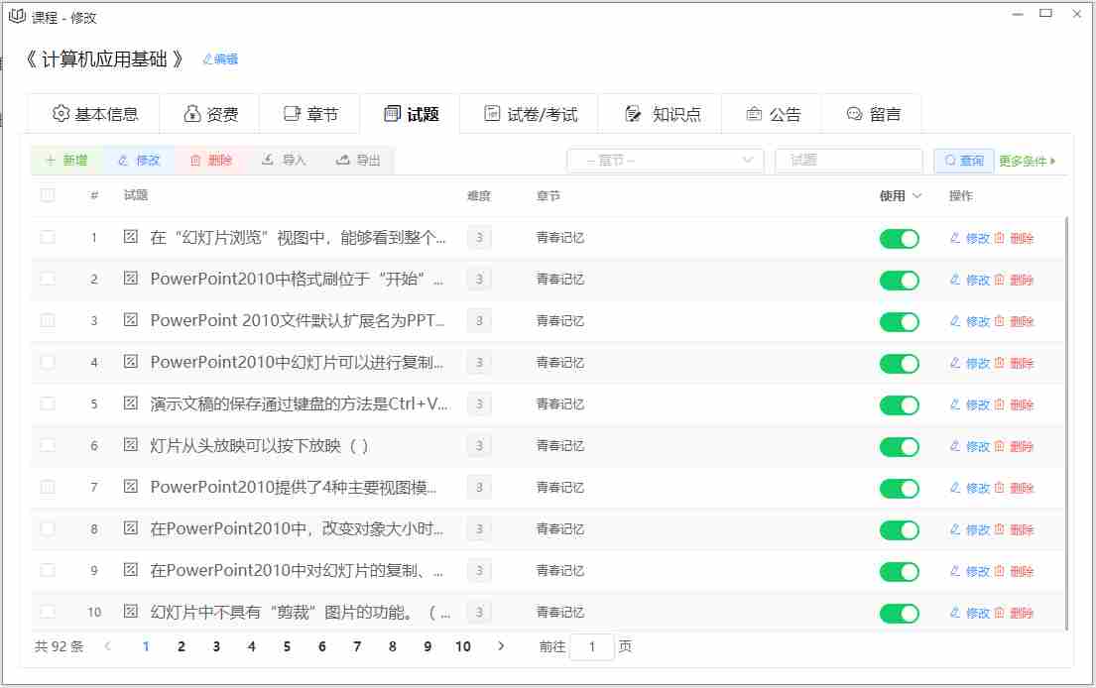Expand the 使用 column filter arrow
1096x688 pixels.
point(917,196)
